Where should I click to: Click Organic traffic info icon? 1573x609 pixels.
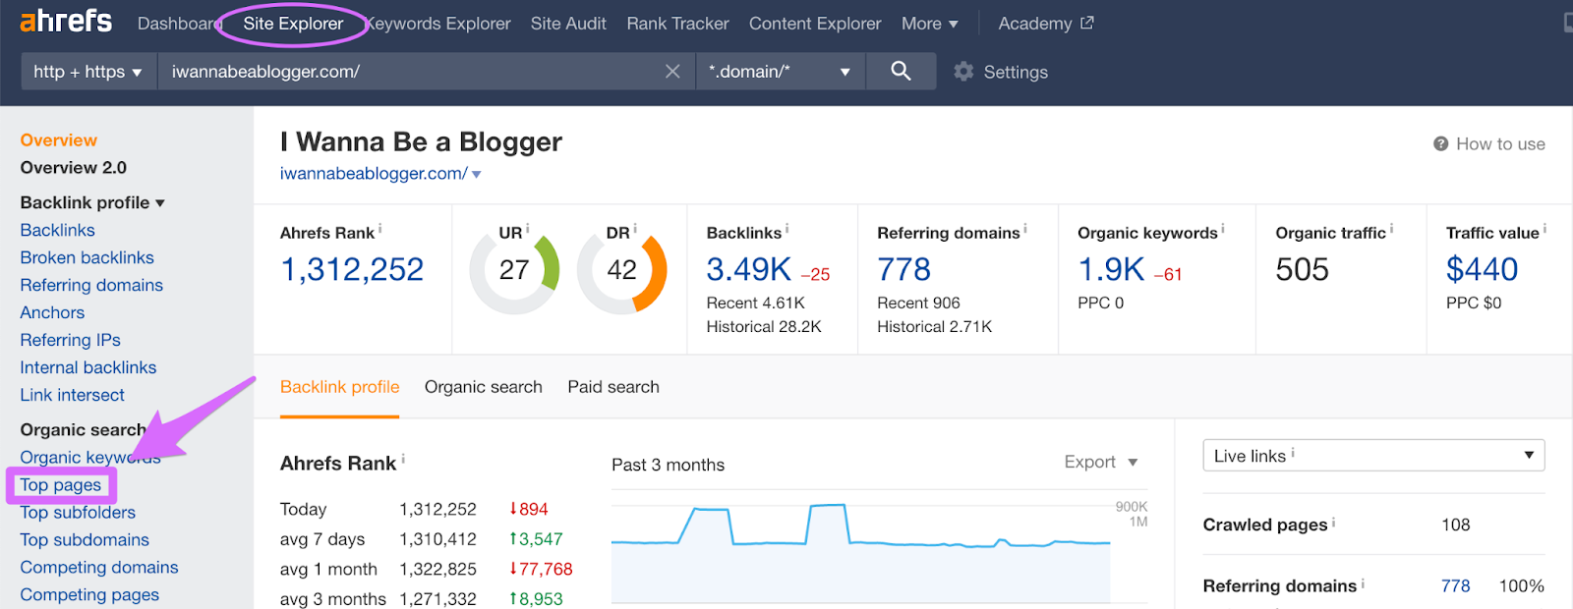click(x=1391, y=229)
